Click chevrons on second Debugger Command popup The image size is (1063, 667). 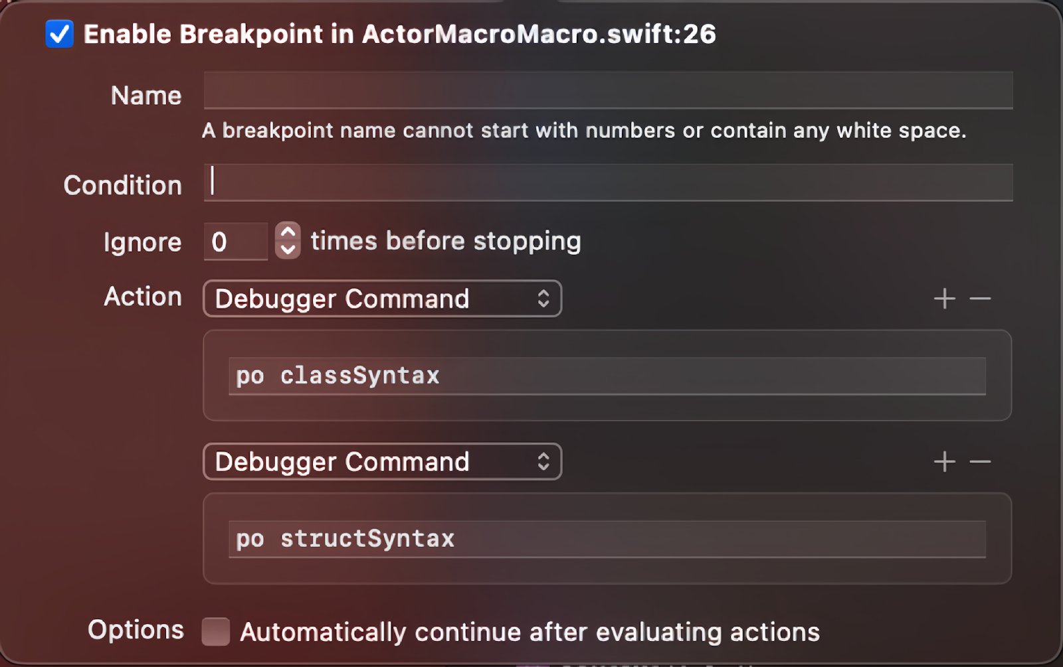click(543, 461)
